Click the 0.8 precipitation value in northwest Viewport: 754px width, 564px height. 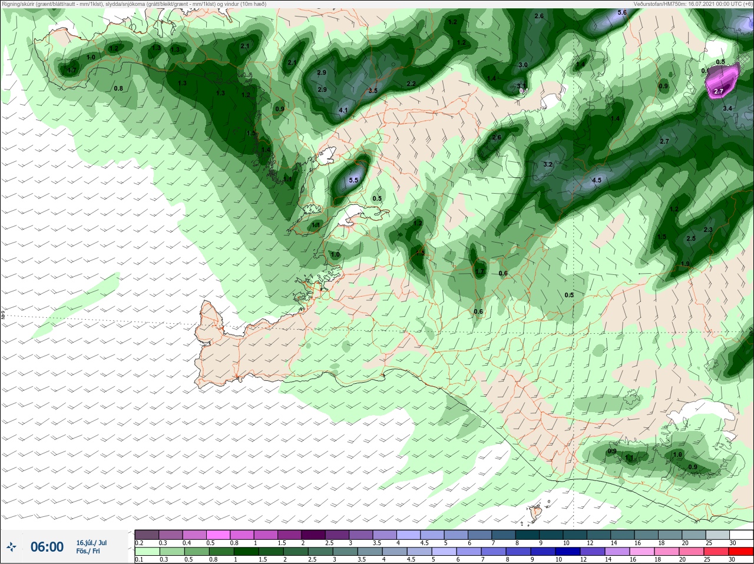pyautogui.click(x=118, y=88)
